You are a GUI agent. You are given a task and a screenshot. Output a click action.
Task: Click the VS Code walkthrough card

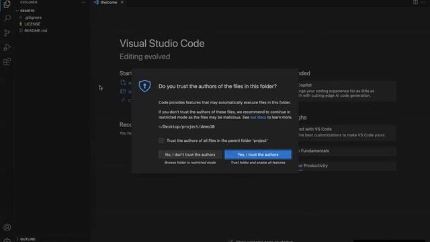pyautogui.click(x=347, y=132)
